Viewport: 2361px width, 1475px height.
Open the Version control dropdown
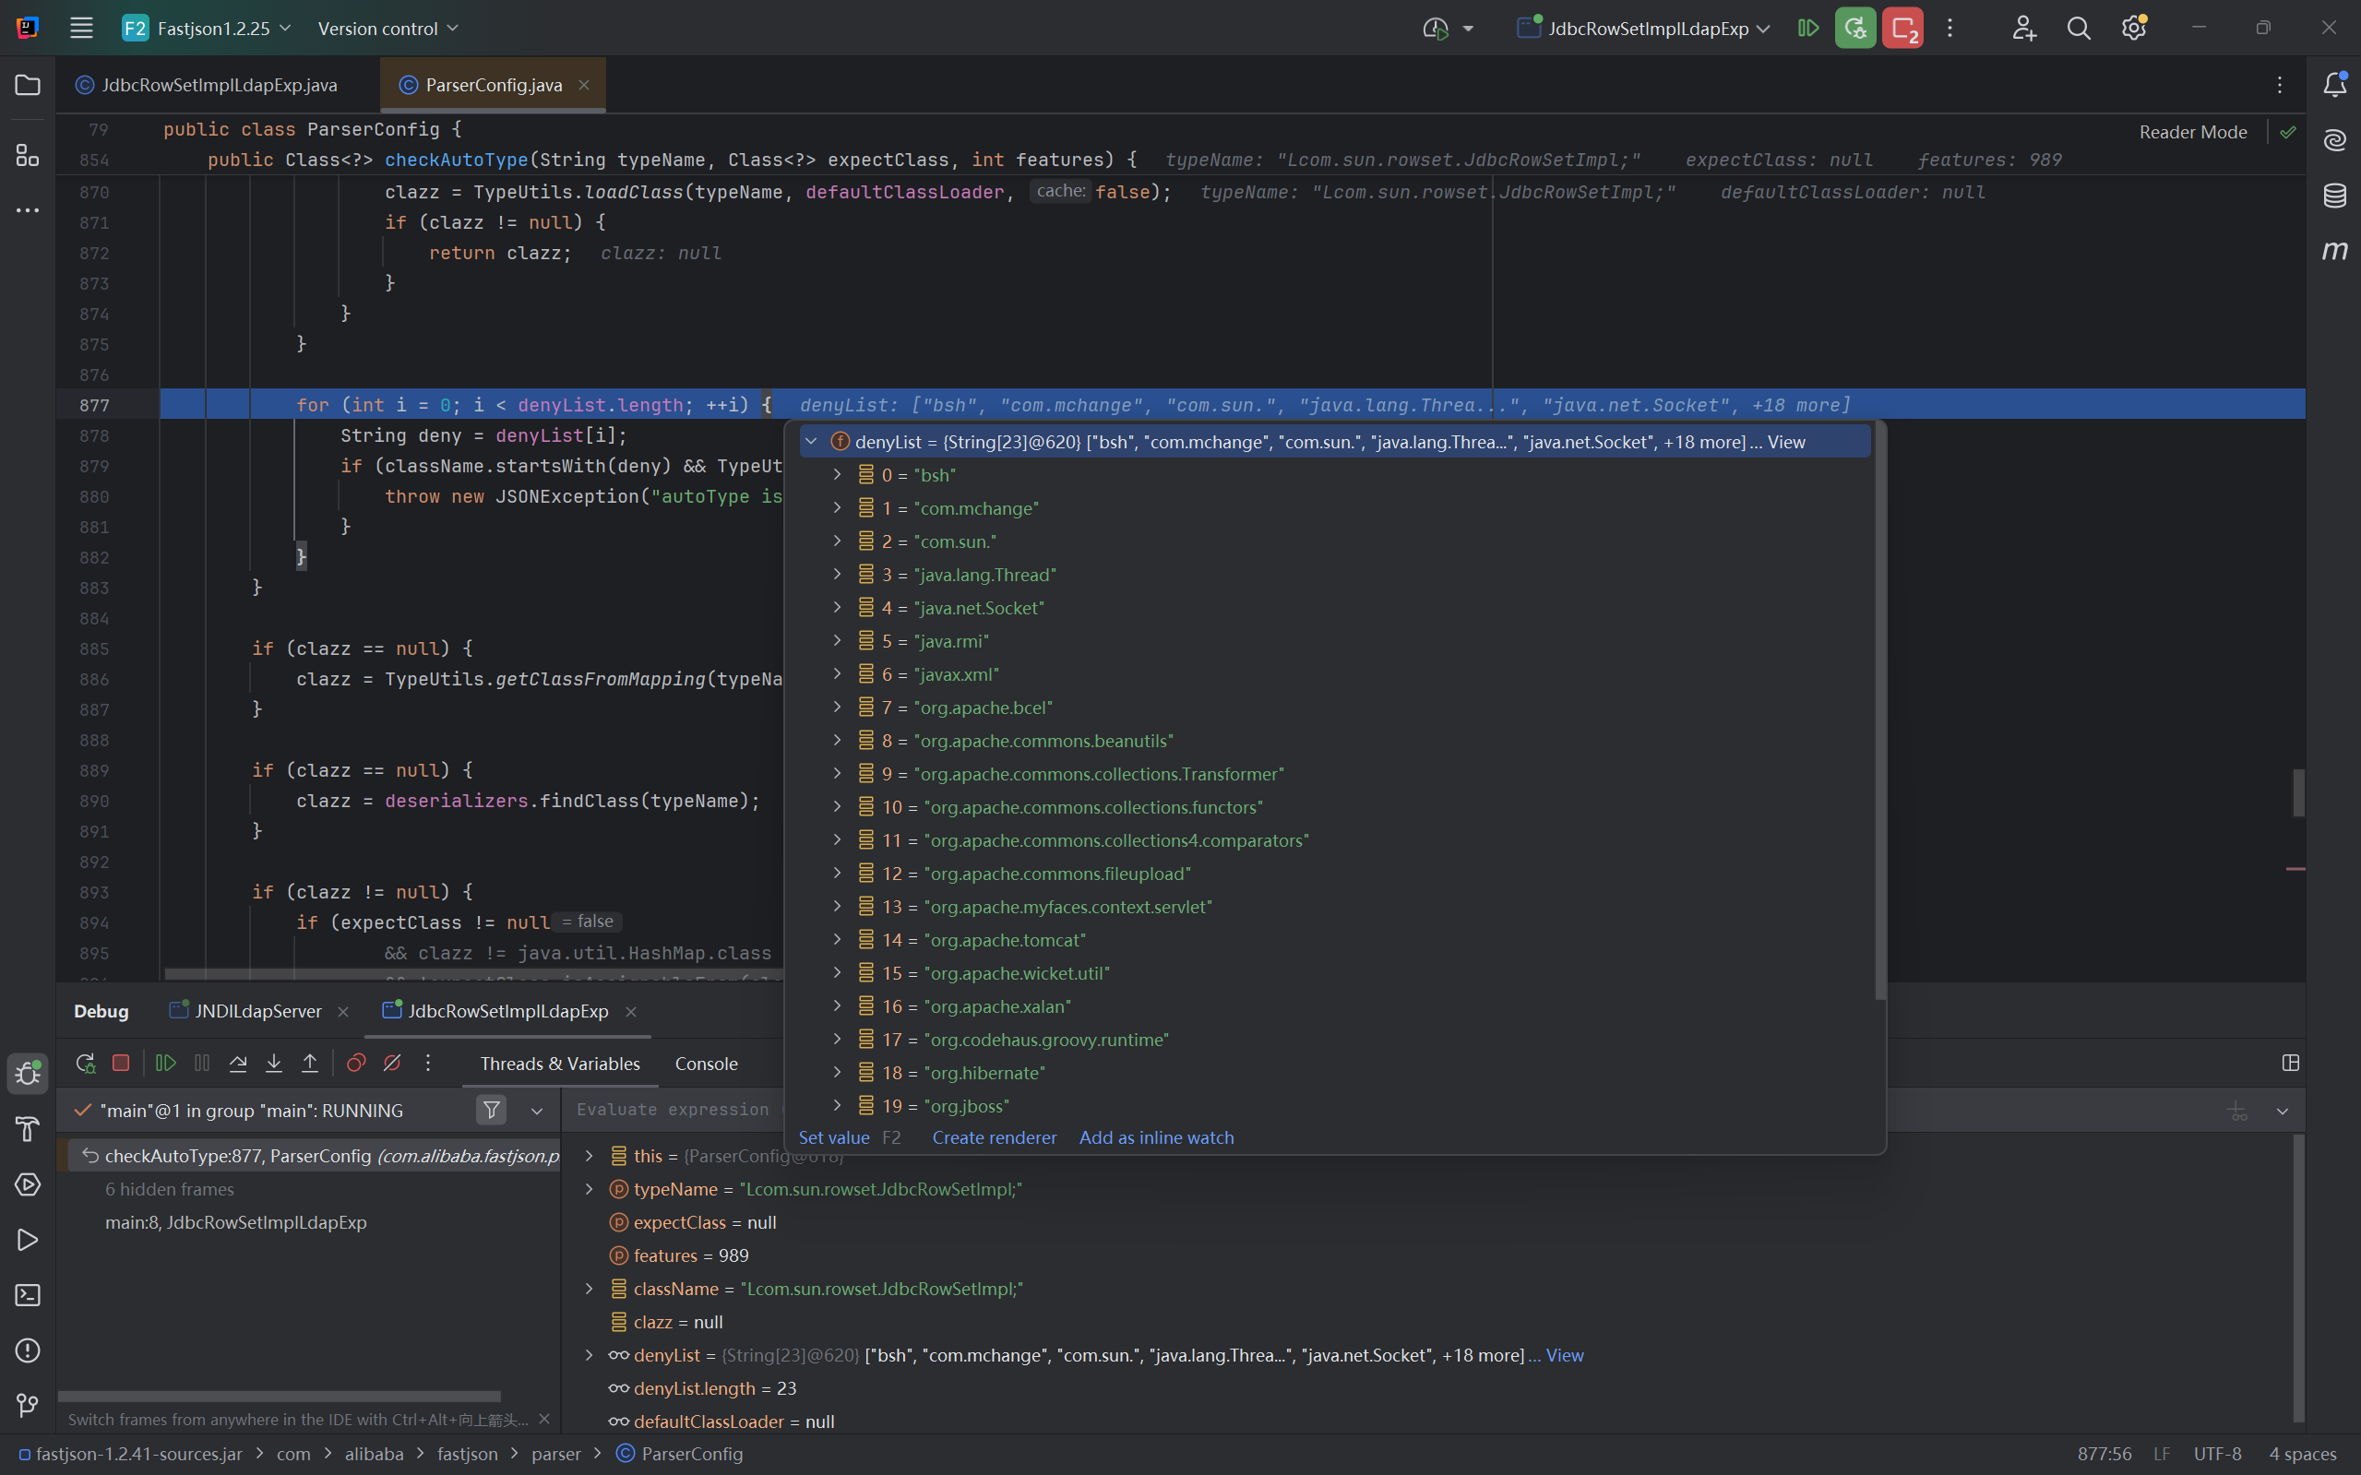[388, 29]
